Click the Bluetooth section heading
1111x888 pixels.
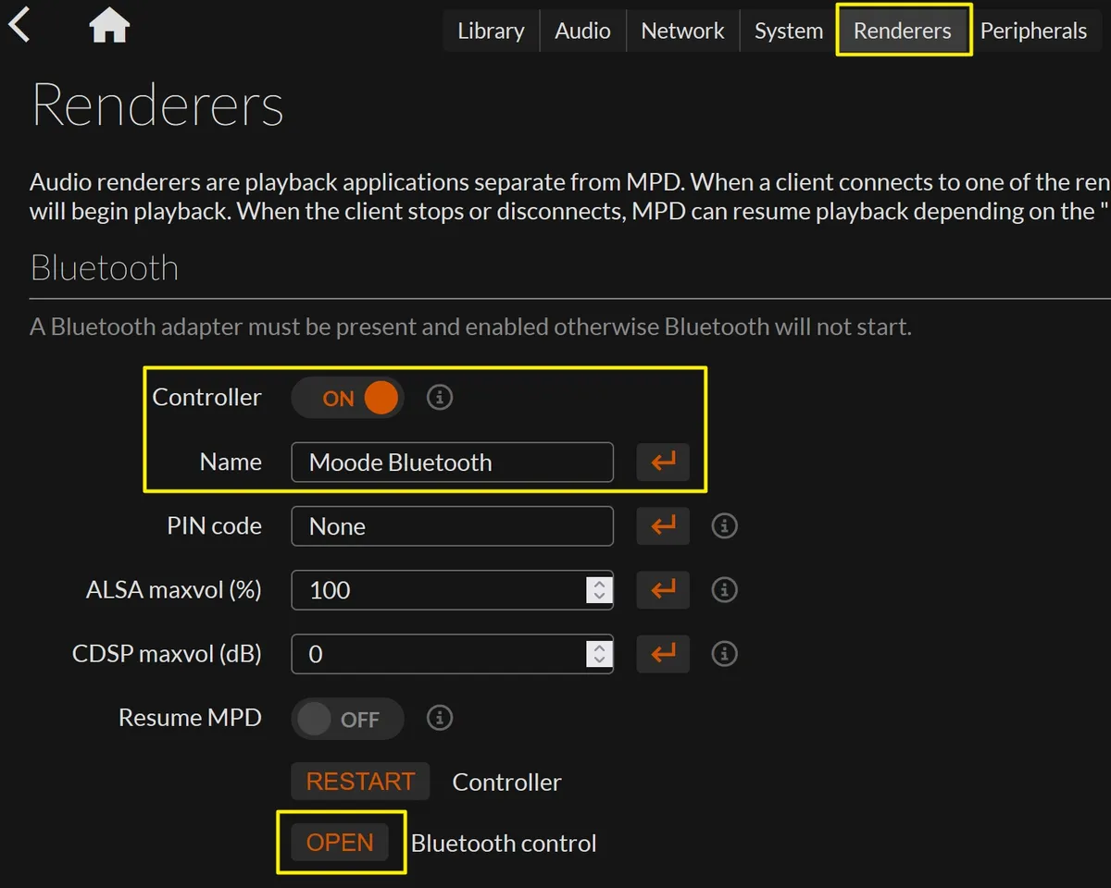105,267
